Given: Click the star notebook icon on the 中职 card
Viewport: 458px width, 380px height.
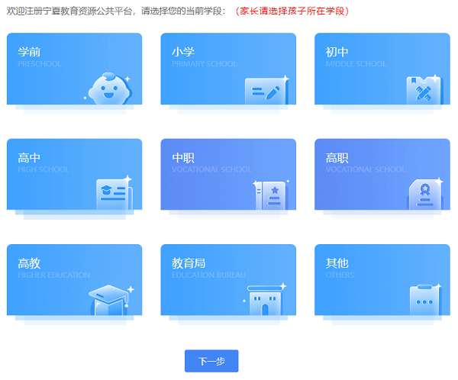Looking at the screenshot, I should point(271,195).
